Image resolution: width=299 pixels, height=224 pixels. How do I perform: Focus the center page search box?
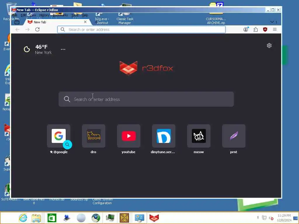point(146,99)
